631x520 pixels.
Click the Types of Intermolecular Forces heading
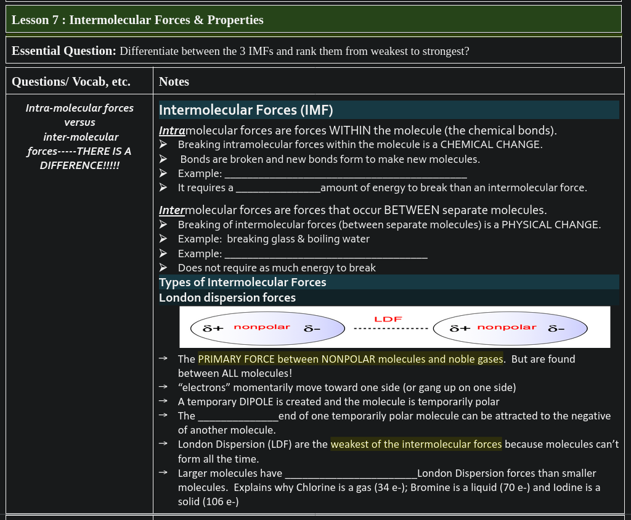click(x=243, y=283)
